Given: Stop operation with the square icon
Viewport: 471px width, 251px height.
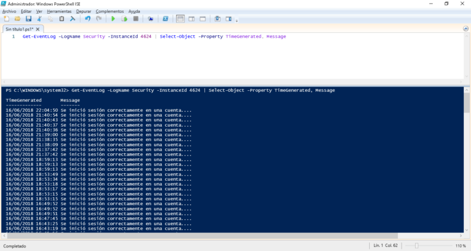Looking at the screenshot, I should (135, 19).
